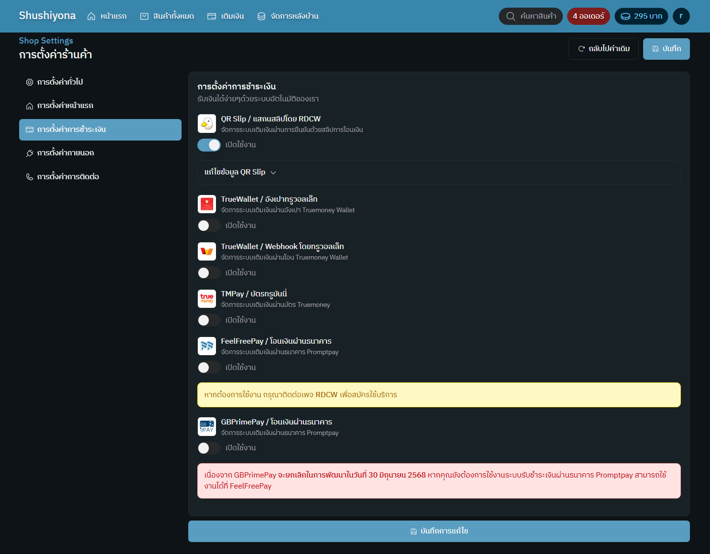Select การตั้งค่าทั่วไป in the sidebar
Screen dimensions: 710x554
point(60,82)
